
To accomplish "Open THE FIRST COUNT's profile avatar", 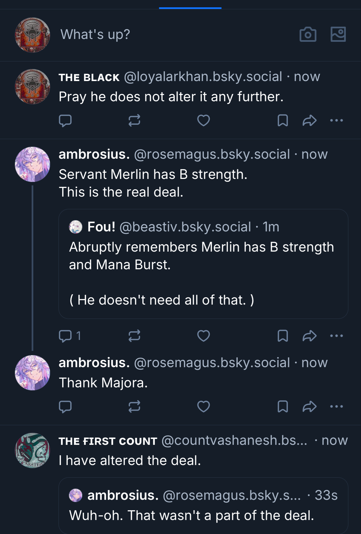I will tap(32, 450).
